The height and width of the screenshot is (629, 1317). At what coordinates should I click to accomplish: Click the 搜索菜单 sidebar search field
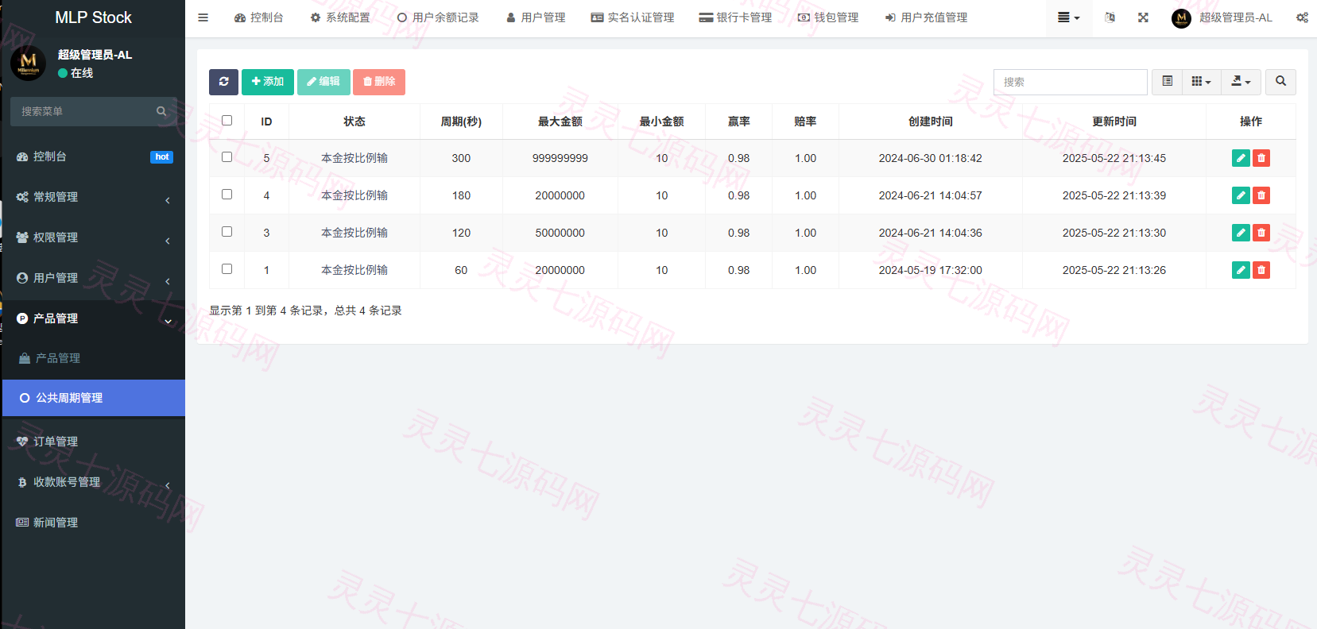pyautogui.click(x=81, y=111)
